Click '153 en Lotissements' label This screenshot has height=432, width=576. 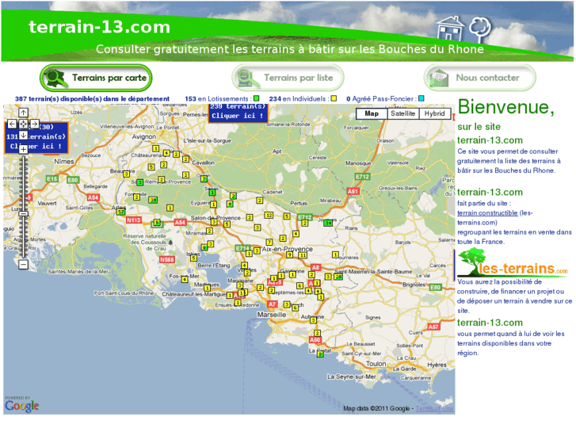pyautogui.click(x=216, y=99)
